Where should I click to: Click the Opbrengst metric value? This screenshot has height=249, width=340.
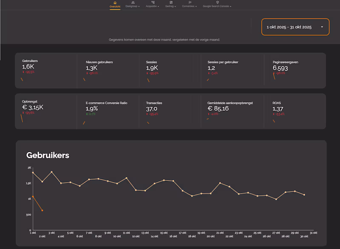tap(33, 108)
